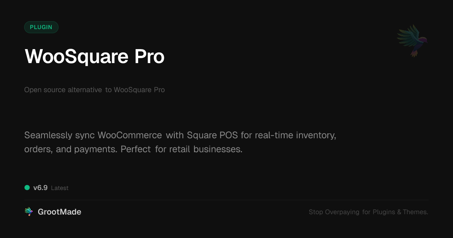Click "orders, and payments" in the description
453x238 pixels.
point(71,149)
